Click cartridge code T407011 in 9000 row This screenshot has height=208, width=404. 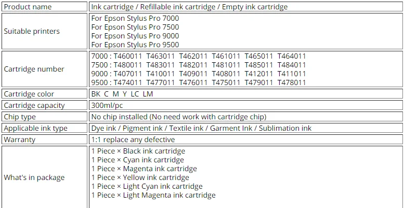coord(127,74)
